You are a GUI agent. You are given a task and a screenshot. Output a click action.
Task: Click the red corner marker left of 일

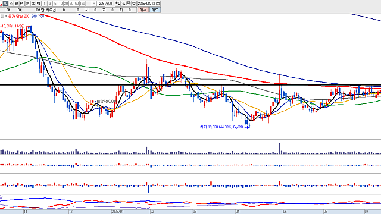1,5
